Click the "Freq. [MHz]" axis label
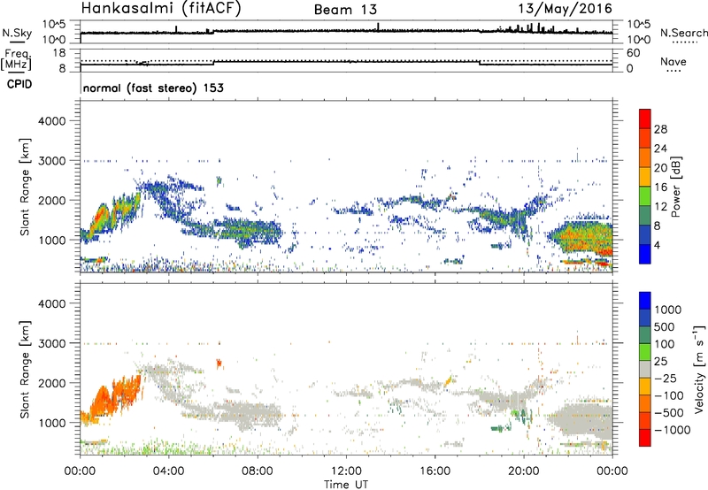The width and height of the screenshot is (708, 490). click(x=17, y=59)
